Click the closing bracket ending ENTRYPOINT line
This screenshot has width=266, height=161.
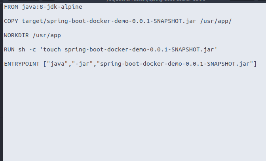255,64
